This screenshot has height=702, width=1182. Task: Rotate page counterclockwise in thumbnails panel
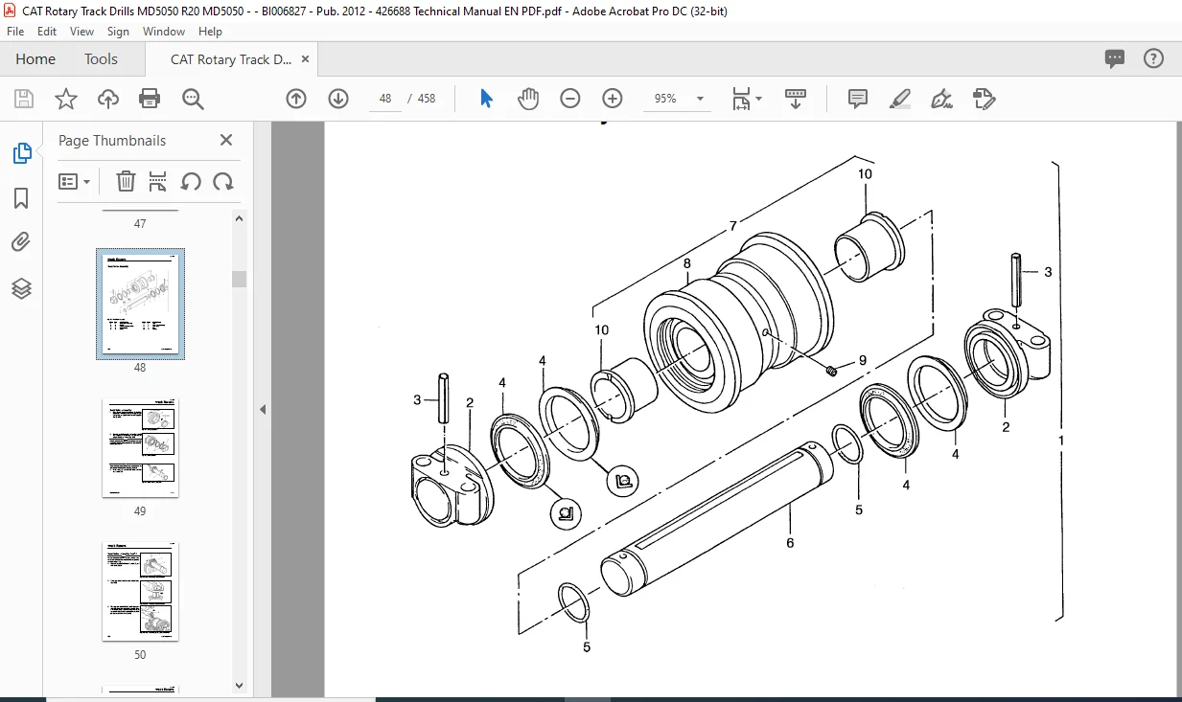[x=191, y=181]
